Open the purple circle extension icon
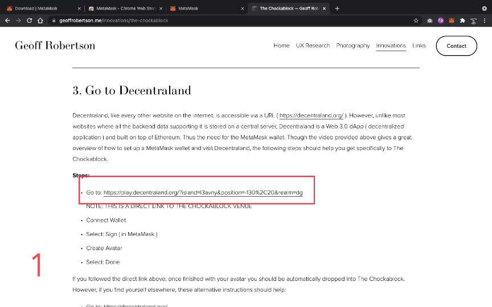The width and height of the screenshot is (492, 307). click(x=441, y=20)
